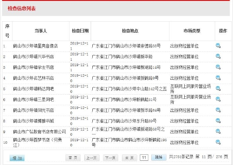Select party name 鹤山市沙坪镇博雅书城

[33, 121]
